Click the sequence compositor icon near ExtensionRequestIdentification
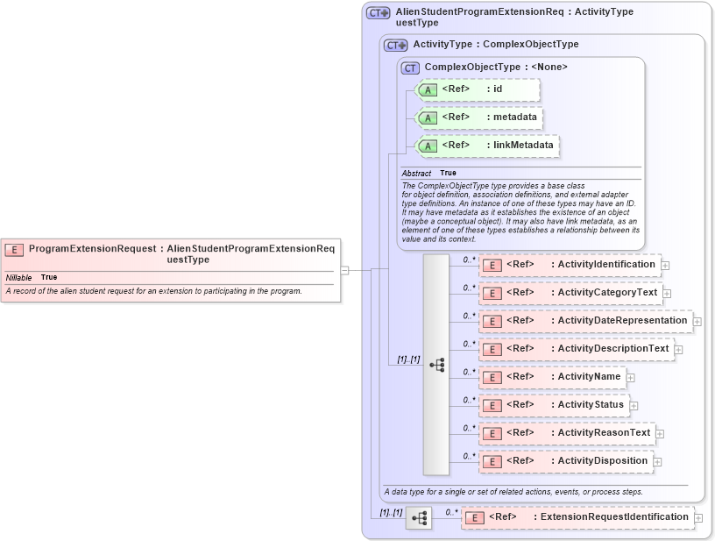This screenshot has width=715, height=541. pyautogui.click(x=421, y=517)
